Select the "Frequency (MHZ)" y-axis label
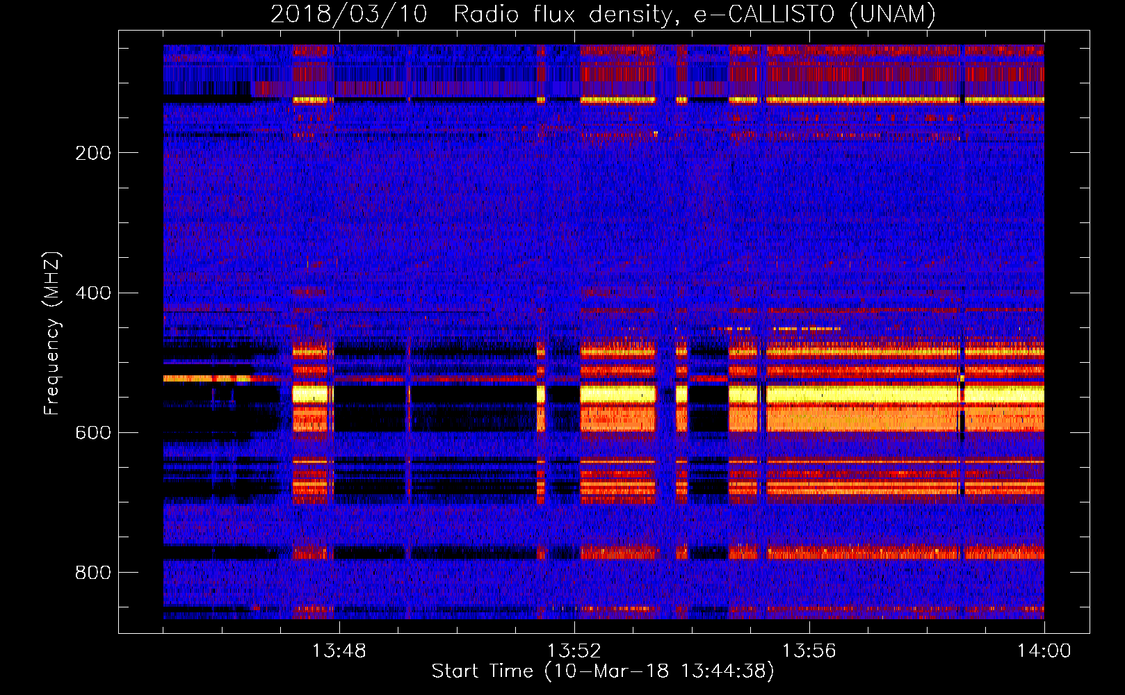The height and width of the screenshot is (695, 1125). [52, 334]
